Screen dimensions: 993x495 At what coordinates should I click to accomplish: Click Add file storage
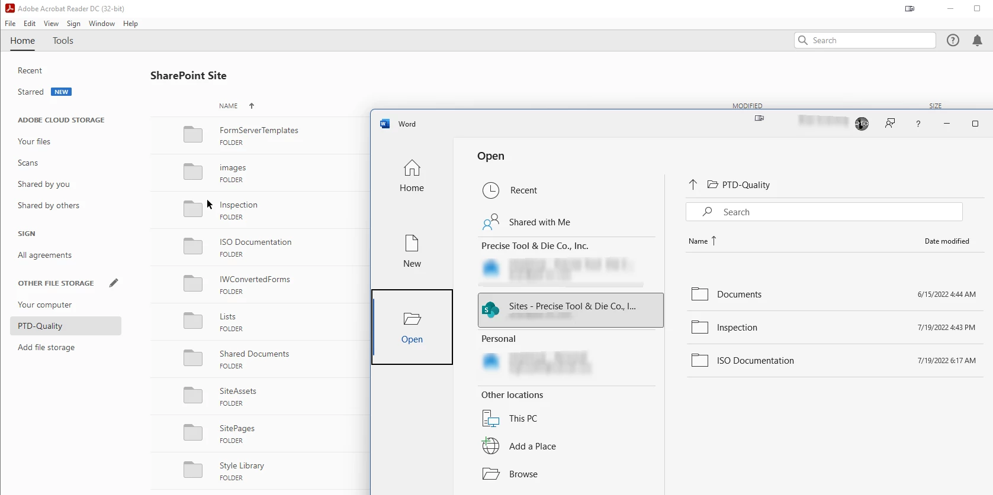click(x=46, y=347)
